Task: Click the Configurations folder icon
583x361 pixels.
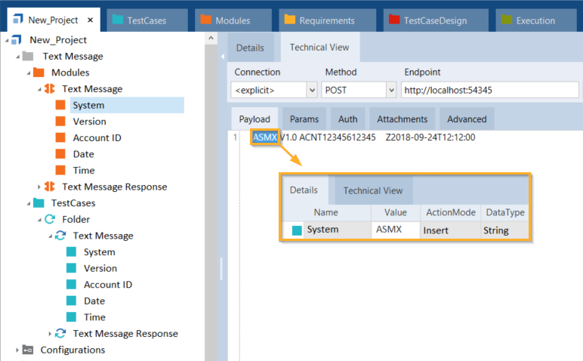Action: coord(28,350)
